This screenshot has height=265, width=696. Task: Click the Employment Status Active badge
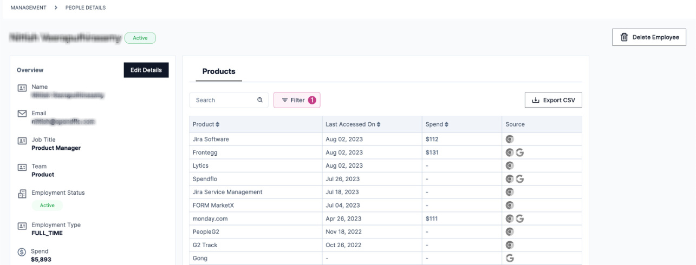point(47,206)
